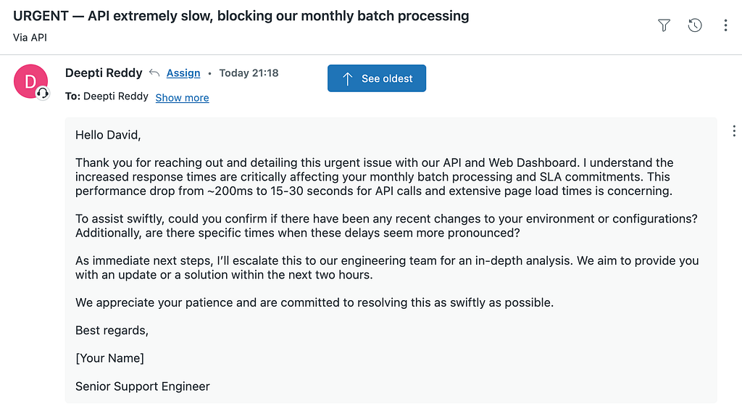Click the reply arrow beside Deepti Reddy
The width and height of the screenshot is (742, 414).
(154, 73)
